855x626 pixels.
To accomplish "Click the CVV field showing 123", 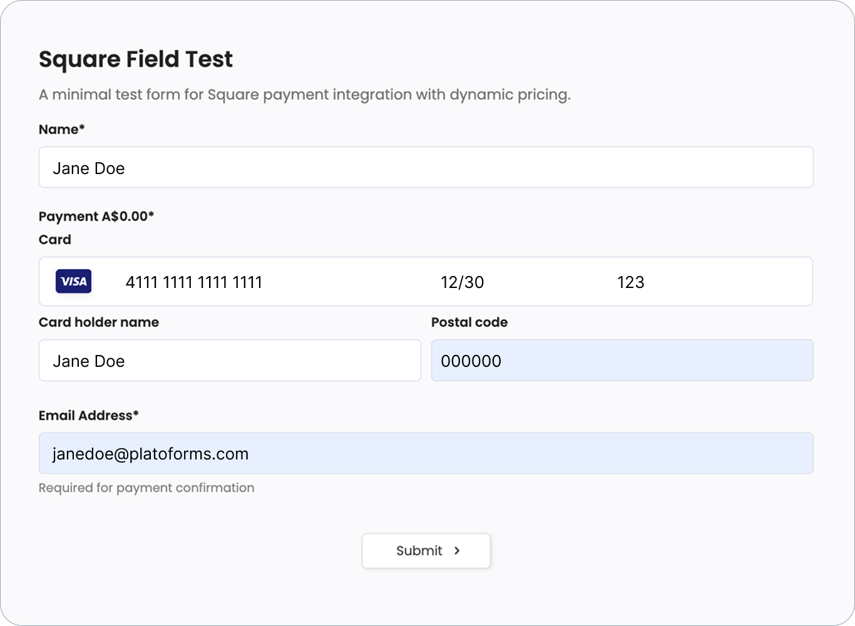I will point(631,282).
